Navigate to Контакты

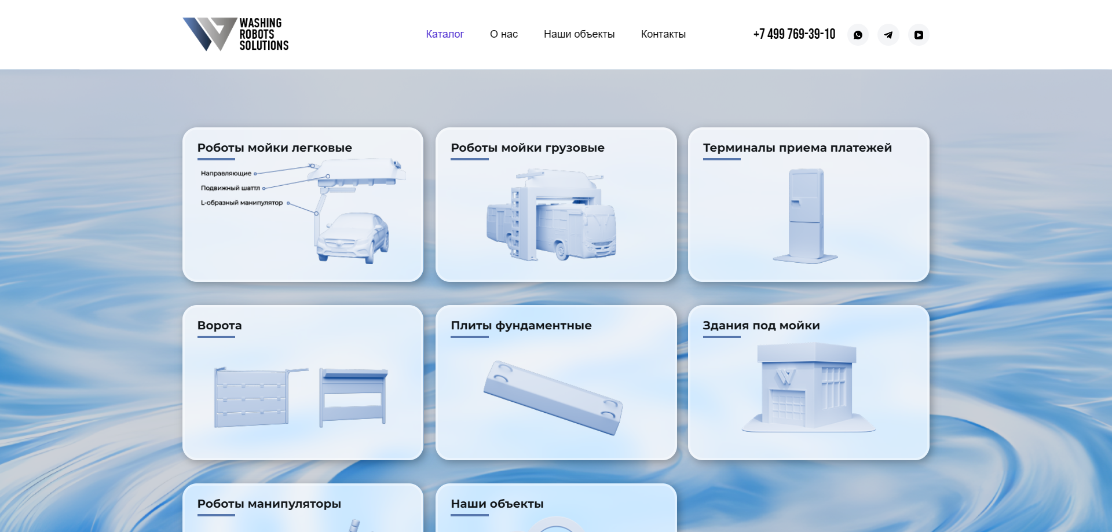click(663, 34)
